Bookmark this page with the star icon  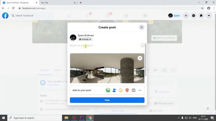coord(202,8)
